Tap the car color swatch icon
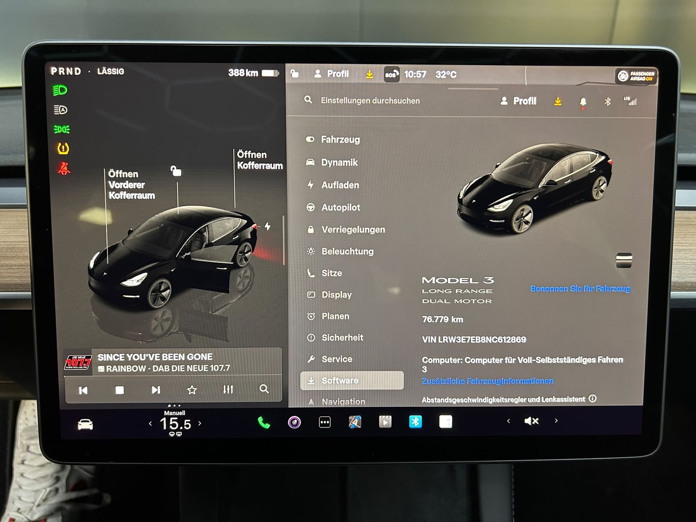This screenshot has width=696, height=522. (624, 260)
